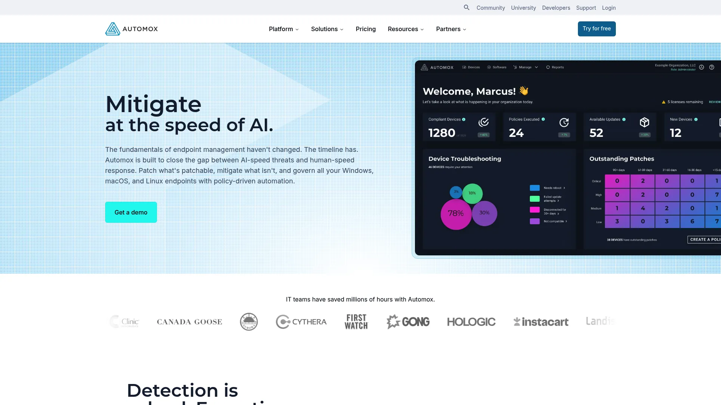Click the Login link
The image size is (721, 405).
(x=609, y=8)
